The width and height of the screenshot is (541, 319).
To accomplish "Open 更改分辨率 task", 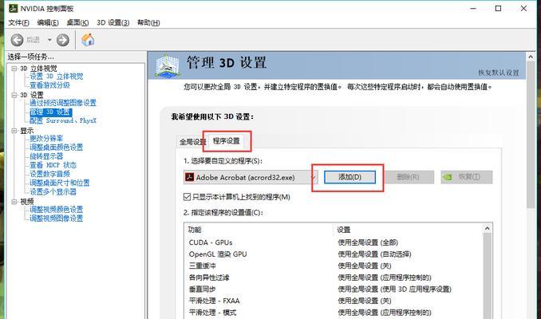I will point(46,139).
